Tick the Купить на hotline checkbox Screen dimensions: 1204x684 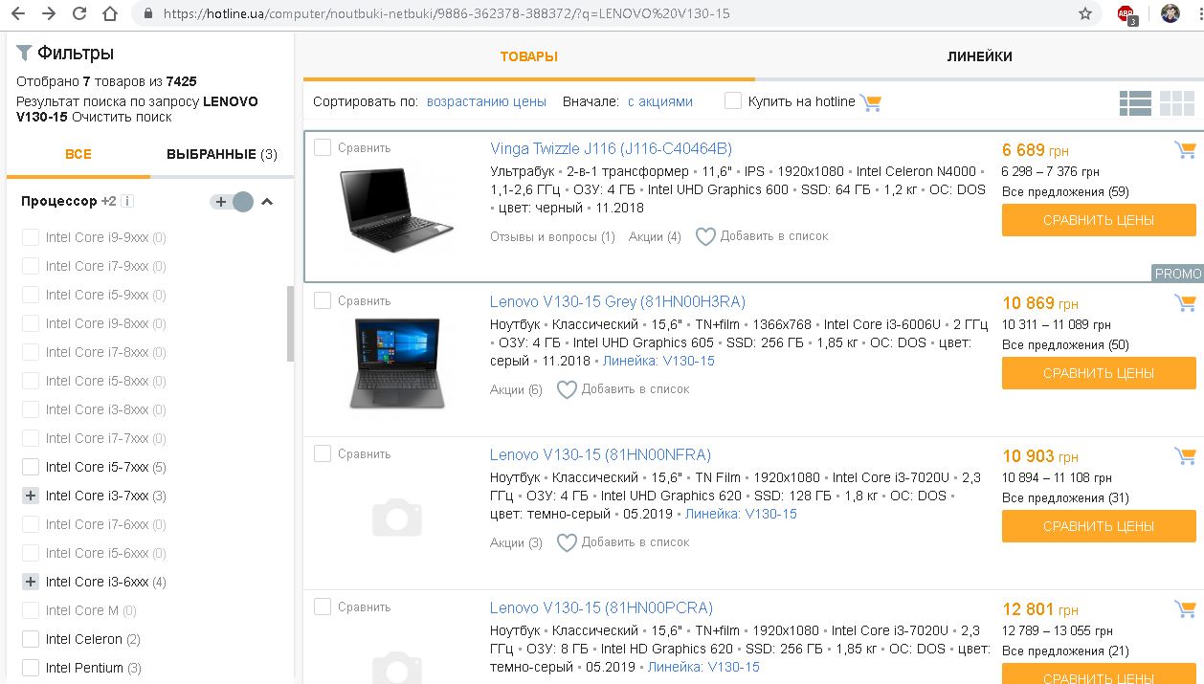(x=733, y=100)
